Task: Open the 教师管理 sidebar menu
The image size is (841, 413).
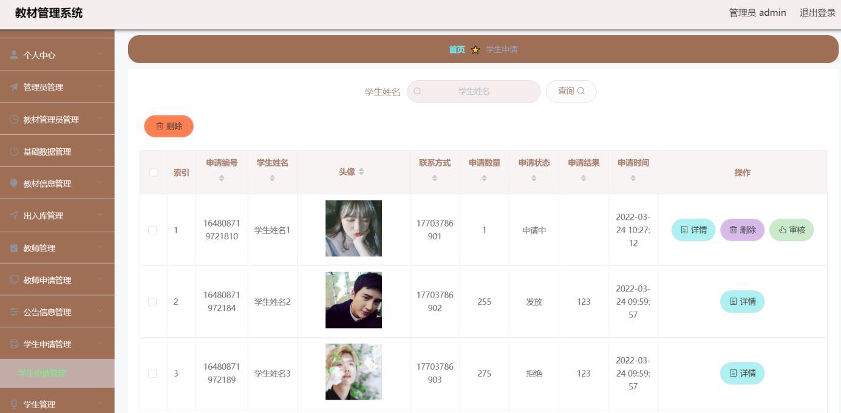Action: click(x=57, y=248)
